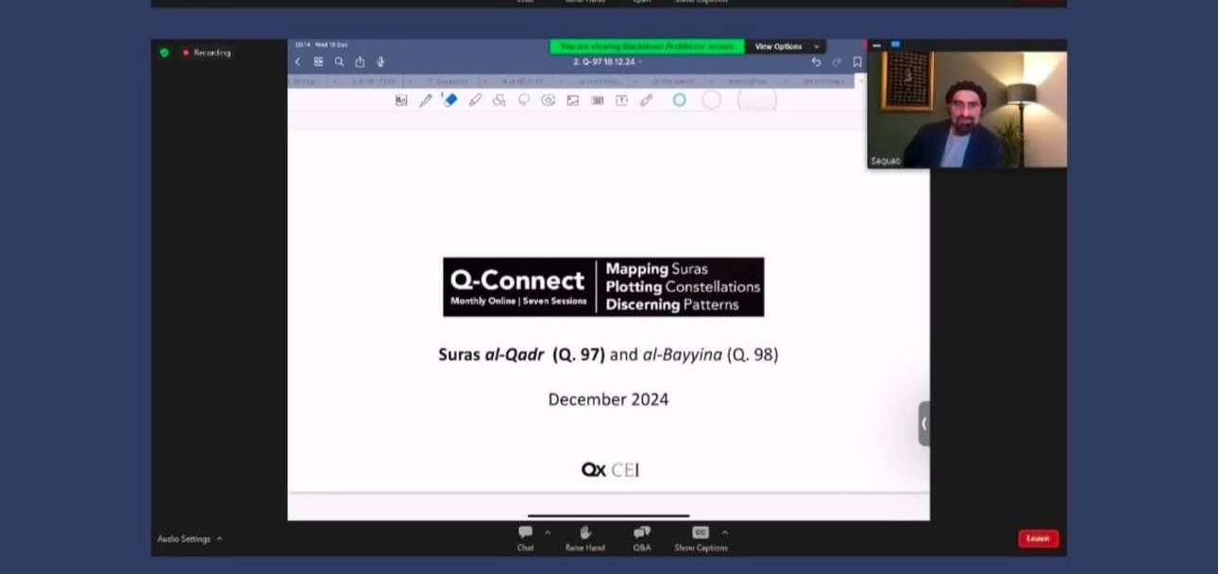Select the Eraser tool
The width and height of the screenshot is (1218, 574).
(450, 100)
